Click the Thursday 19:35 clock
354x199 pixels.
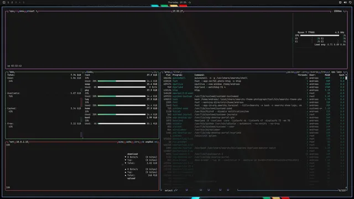tap(177, 2)
